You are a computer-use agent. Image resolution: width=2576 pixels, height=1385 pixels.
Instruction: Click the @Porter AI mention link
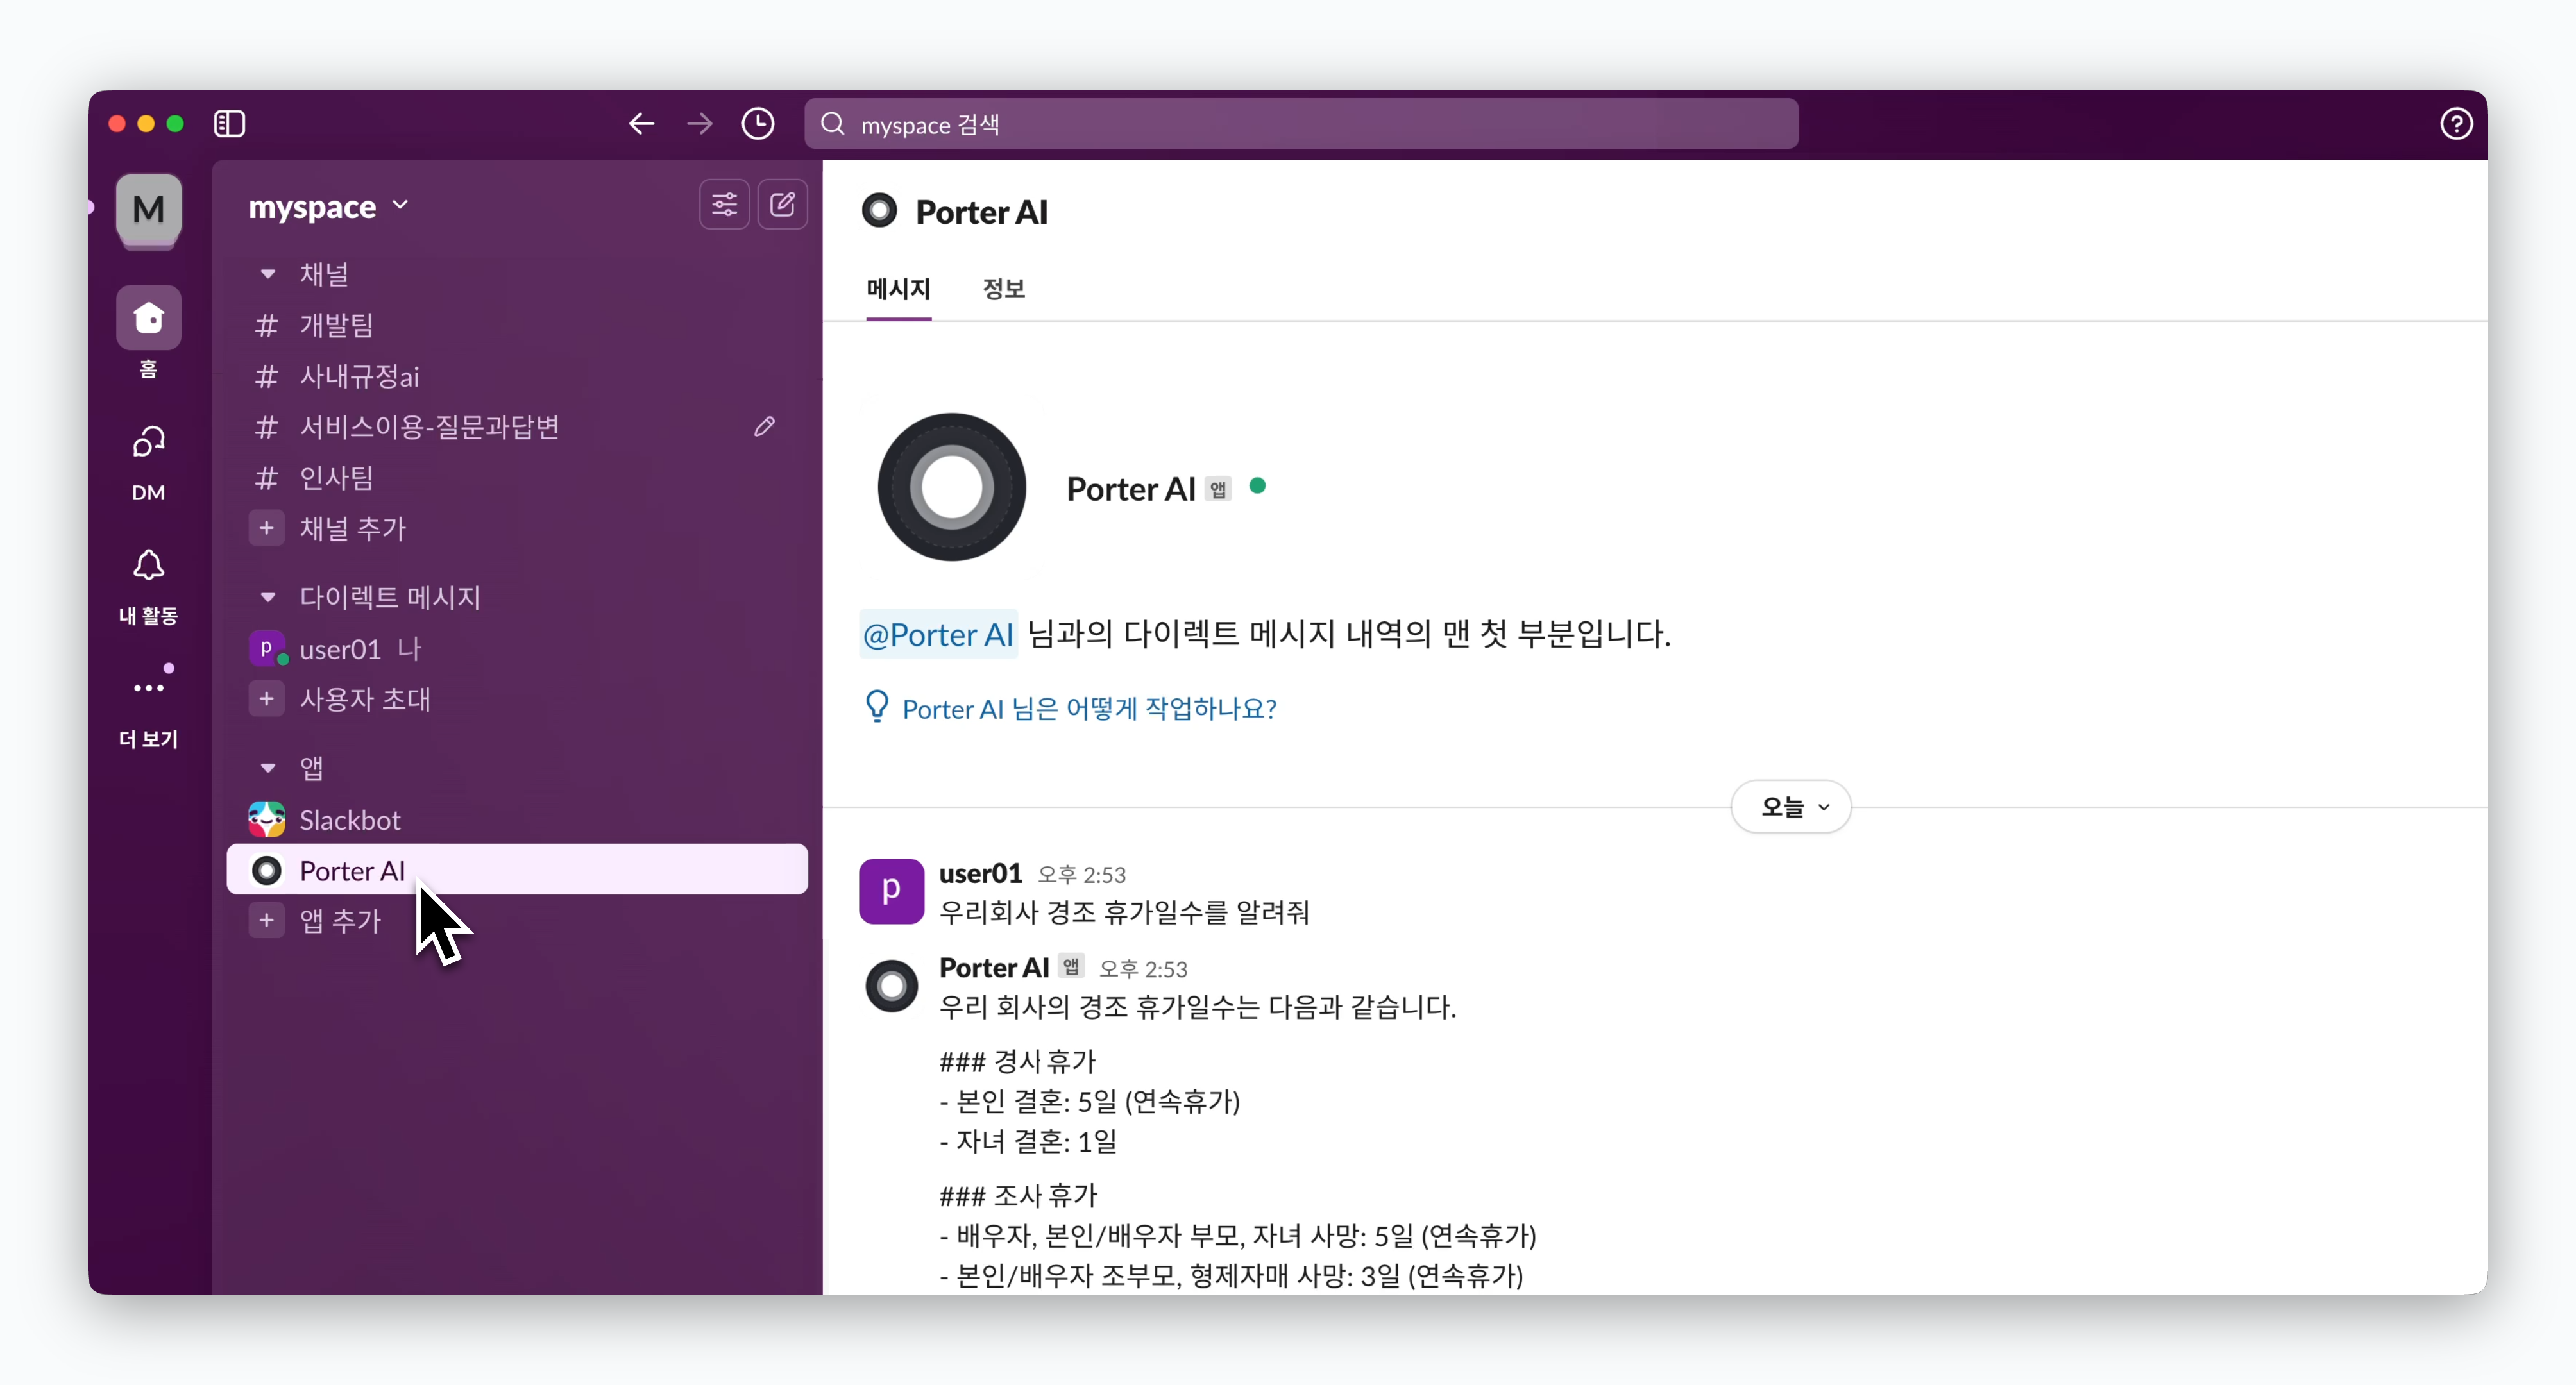click(x=938, y=634)
